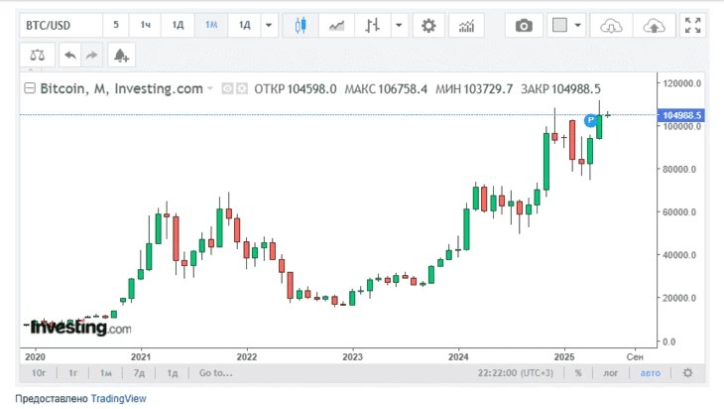724x409 pixels.
Task: Toggle auto scale 'авто'
Action: point(650,373)
